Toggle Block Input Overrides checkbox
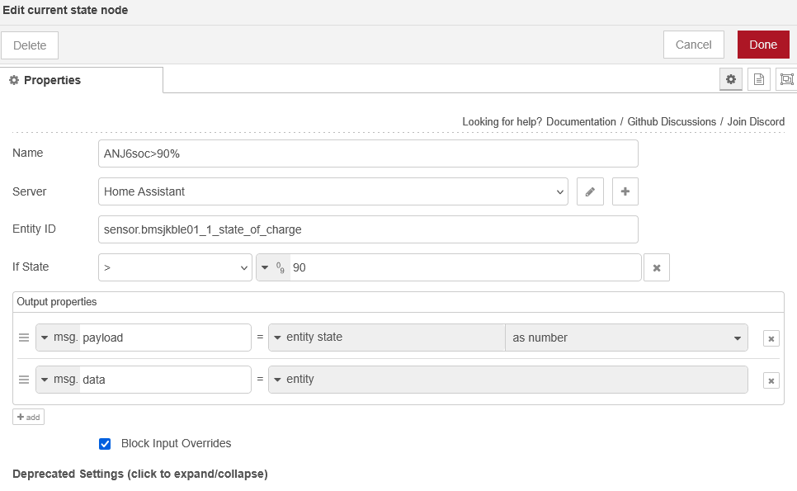Viewport: 797px width, 491px height. [x=105, y=444]
